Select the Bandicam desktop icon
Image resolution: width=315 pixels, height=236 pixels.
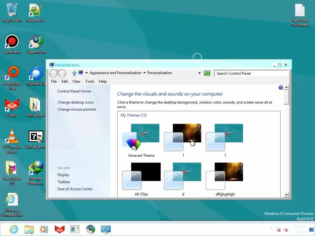tap(12, 44)
